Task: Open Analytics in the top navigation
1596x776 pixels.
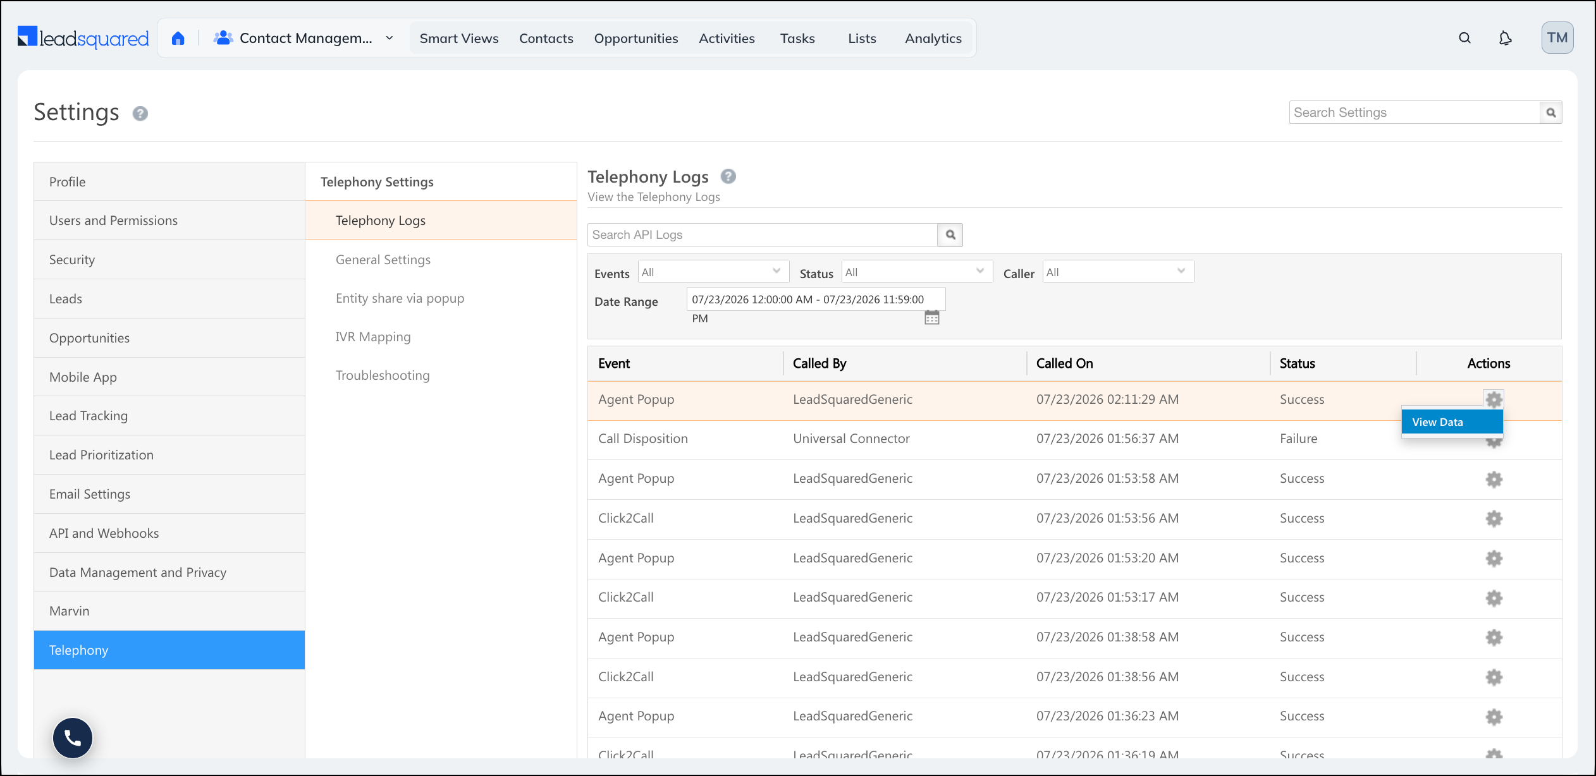Action: (933, 39)
